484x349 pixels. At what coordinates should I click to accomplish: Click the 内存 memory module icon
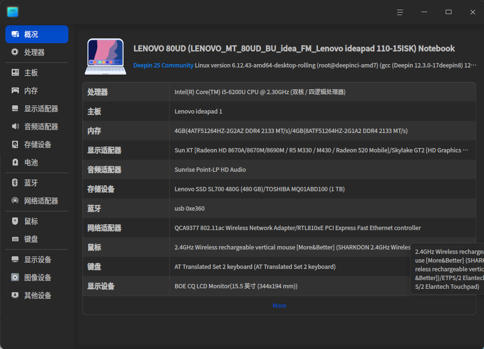pos(15,90)
